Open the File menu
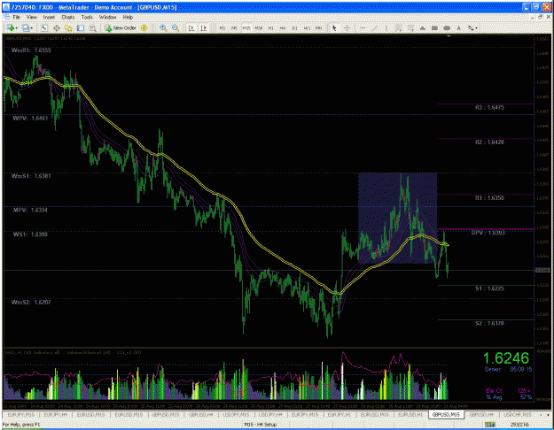This screenshot has width=554, height=430. tap(17, 17)
